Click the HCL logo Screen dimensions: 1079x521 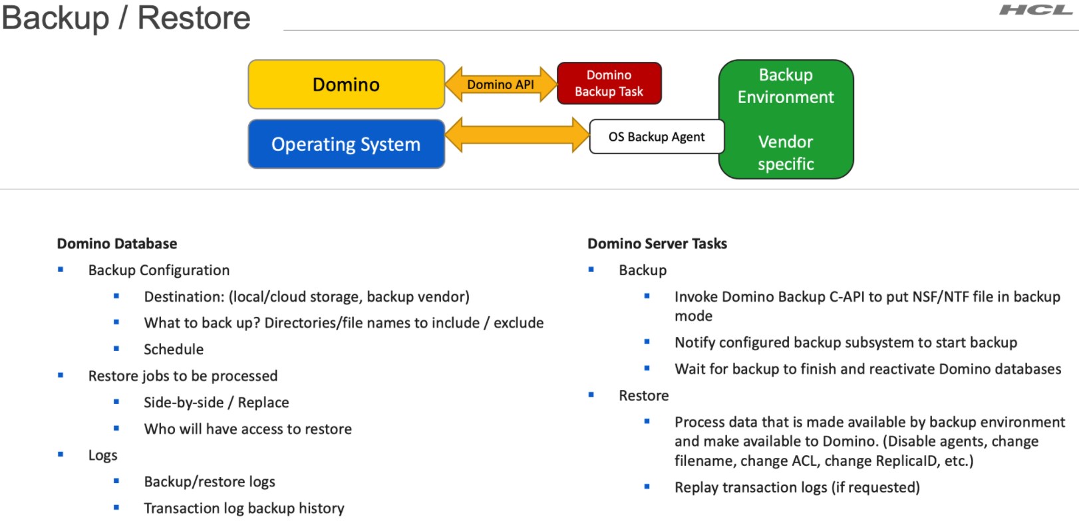click(1035, 10)
